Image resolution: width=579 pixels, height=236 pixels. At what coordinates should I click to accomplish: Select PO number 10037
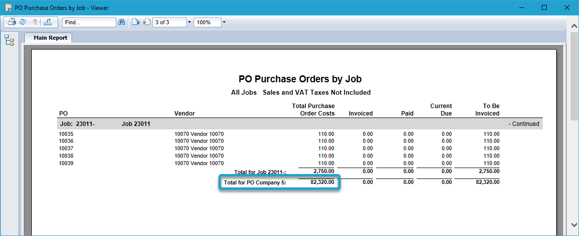click(x=66, y=148)
